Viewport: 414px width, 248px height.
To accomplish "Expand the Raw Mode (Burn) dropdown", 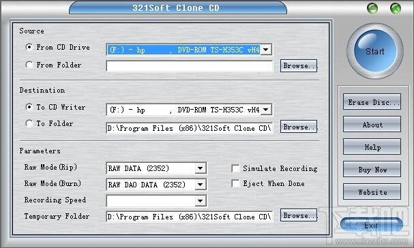I will point(201,185).
